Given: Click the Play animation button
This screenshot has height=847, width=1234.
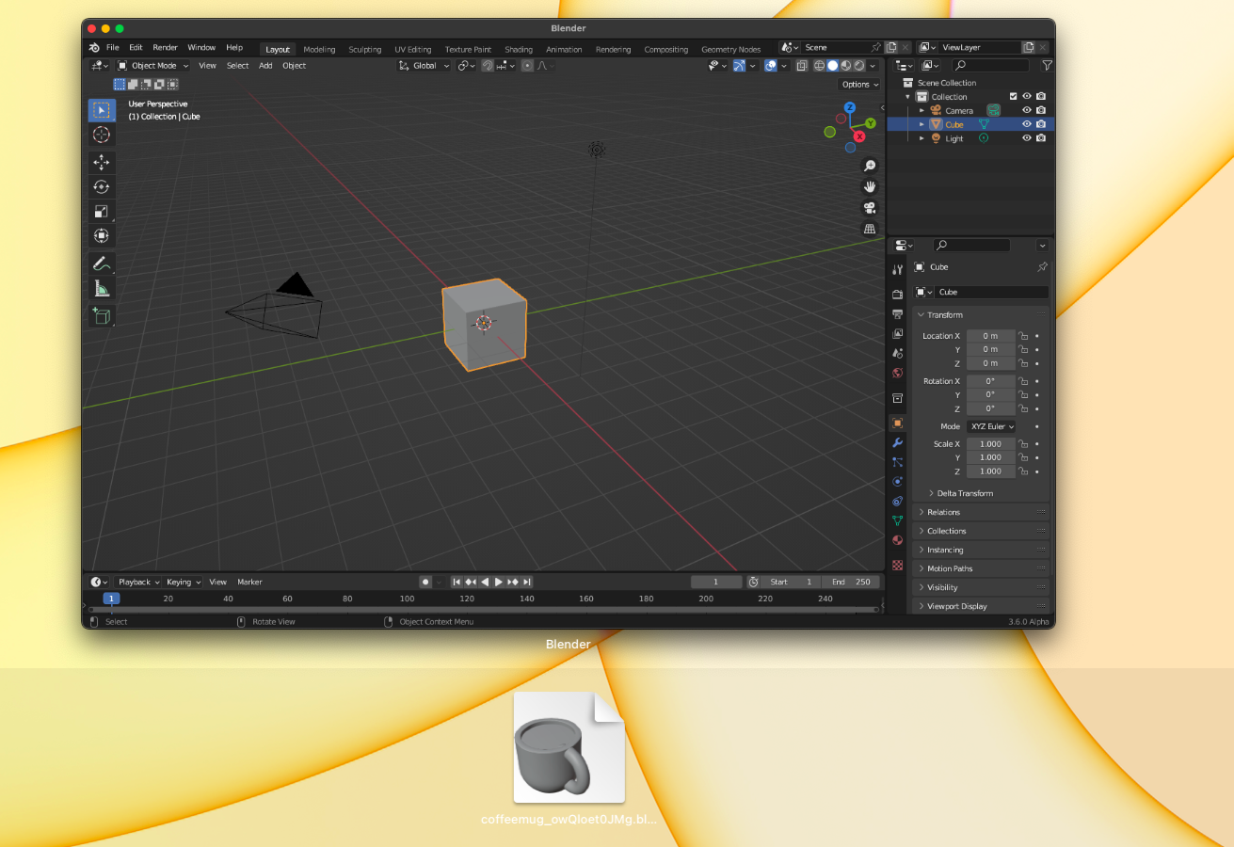Looking at the screenshot, I should point(499,583).
